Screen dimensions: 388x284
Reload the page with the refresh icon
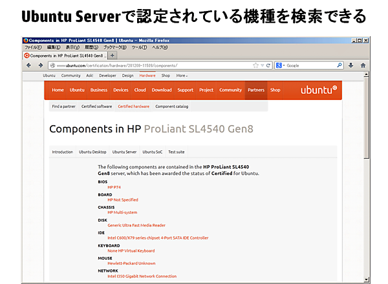pos(267,65)
